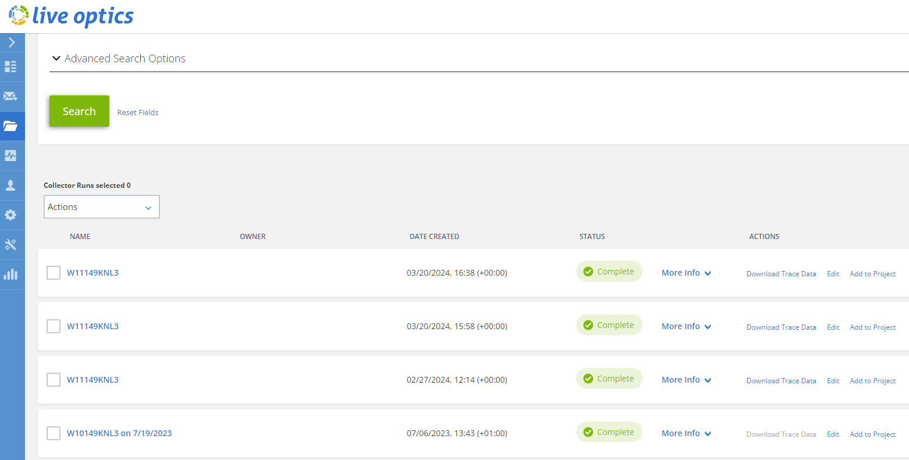Viewport: 909px width, 460px height.
Task: Click the wrench tools icon in the sidebar
Action: pyautogui.click(x=10, y=244)
